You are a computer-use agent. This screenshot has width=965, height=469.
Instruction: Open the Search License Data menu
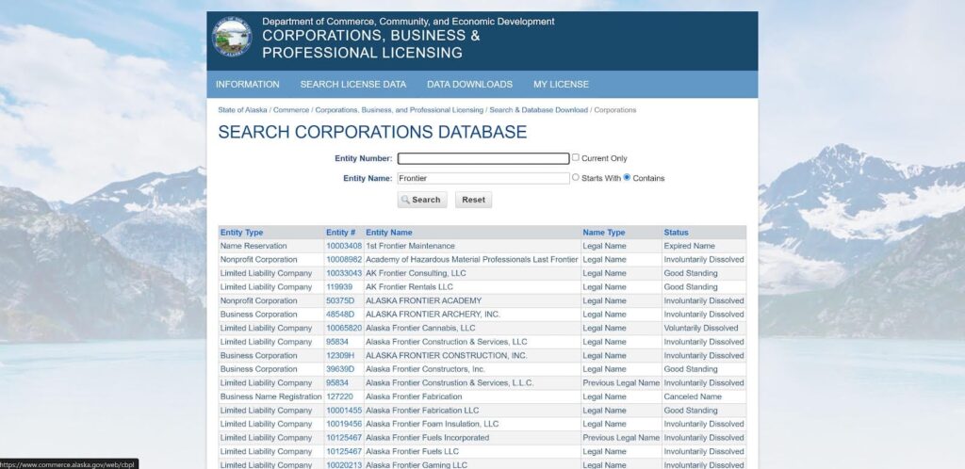click(352, 84)
